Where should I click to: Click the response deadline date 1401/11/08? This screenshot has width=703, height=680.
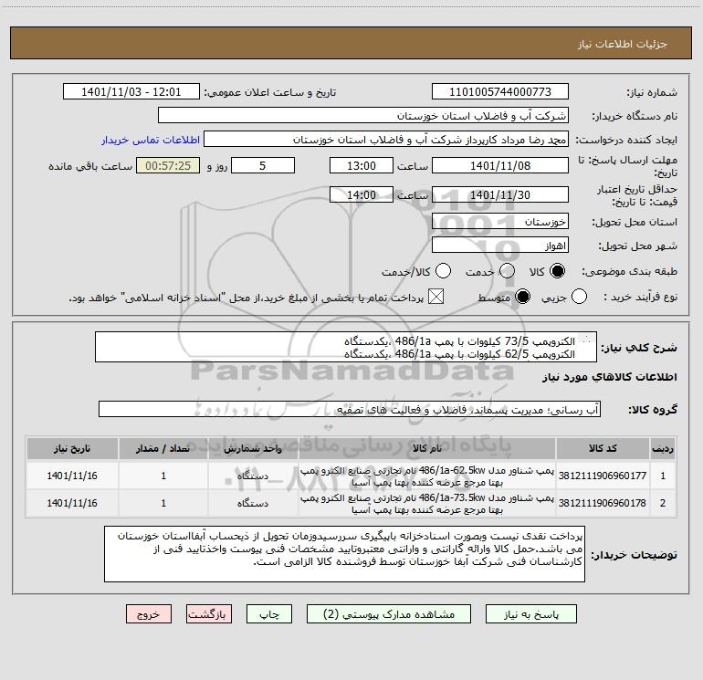[x=500, y=166]
